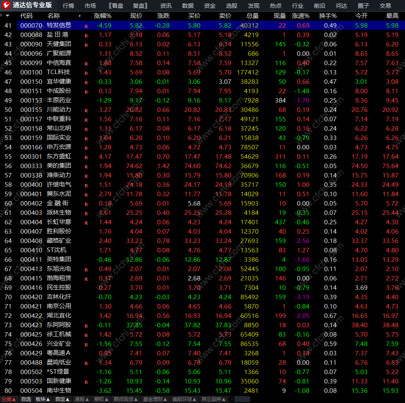Sort by 最高 column header
This screenshot has height=403, width=405.
click(392, 16)
